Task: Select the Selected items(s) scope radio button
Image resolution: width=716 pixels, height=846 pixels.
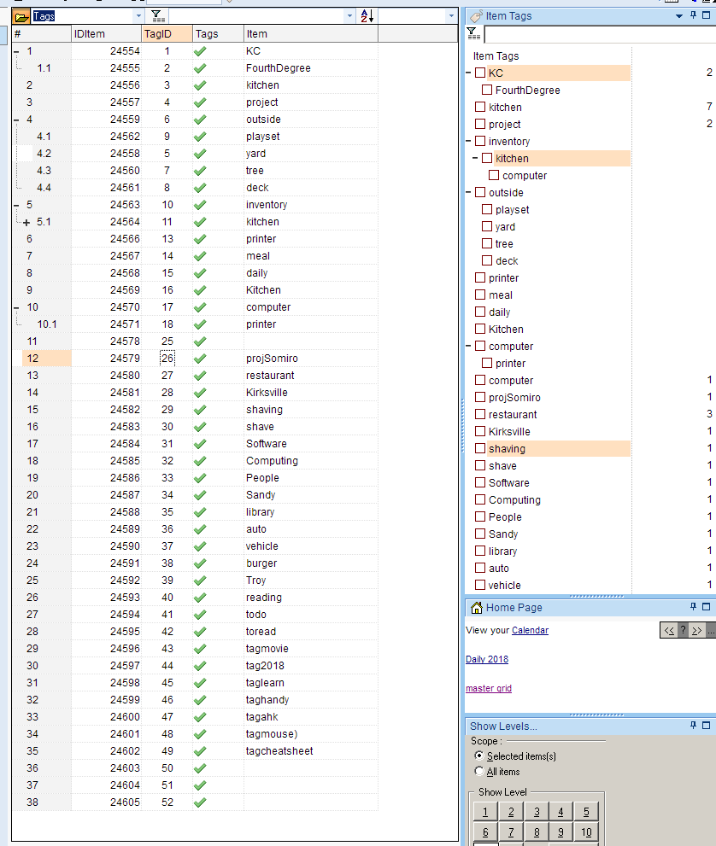Action: [479, 756]
